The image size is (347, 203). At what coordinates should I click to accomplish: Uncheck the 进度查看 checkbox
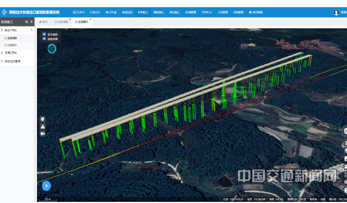[44, 39]
